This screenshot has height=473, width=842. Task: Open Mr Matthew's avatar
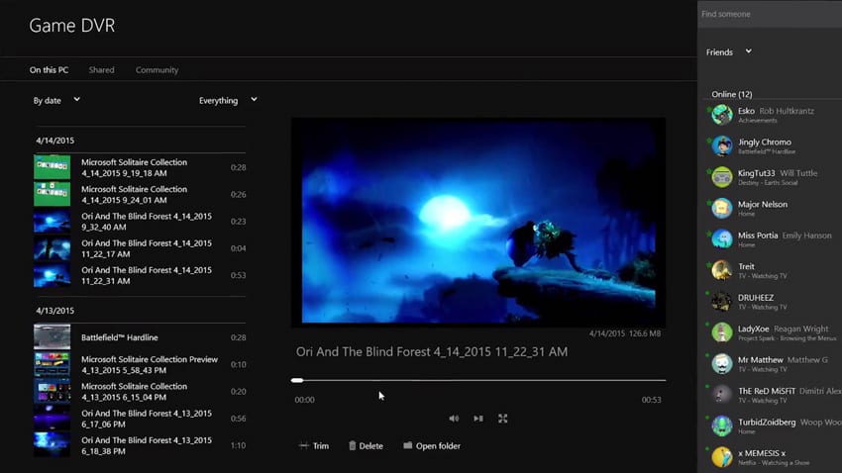click(x=722, y=363)
